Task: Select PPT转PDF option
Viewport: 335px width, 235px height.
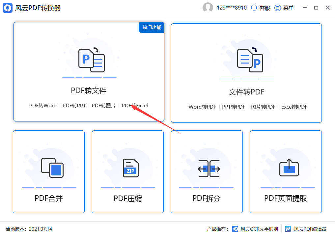Action: 234,107
